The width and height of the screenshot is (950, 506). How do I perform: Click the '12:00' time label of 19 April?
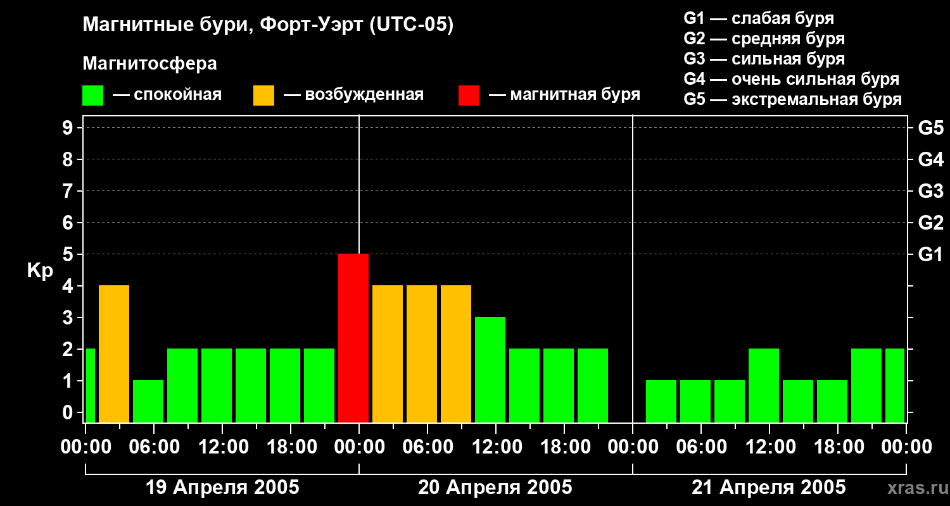point(222,447)
